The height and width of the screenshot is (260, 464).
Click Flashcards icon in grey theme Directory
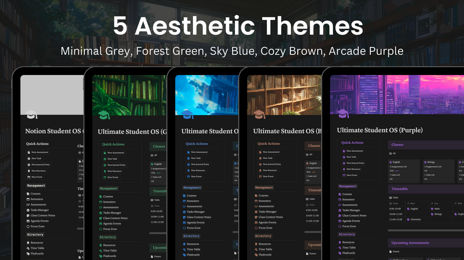pyautogui.click(x=28, y=254)
